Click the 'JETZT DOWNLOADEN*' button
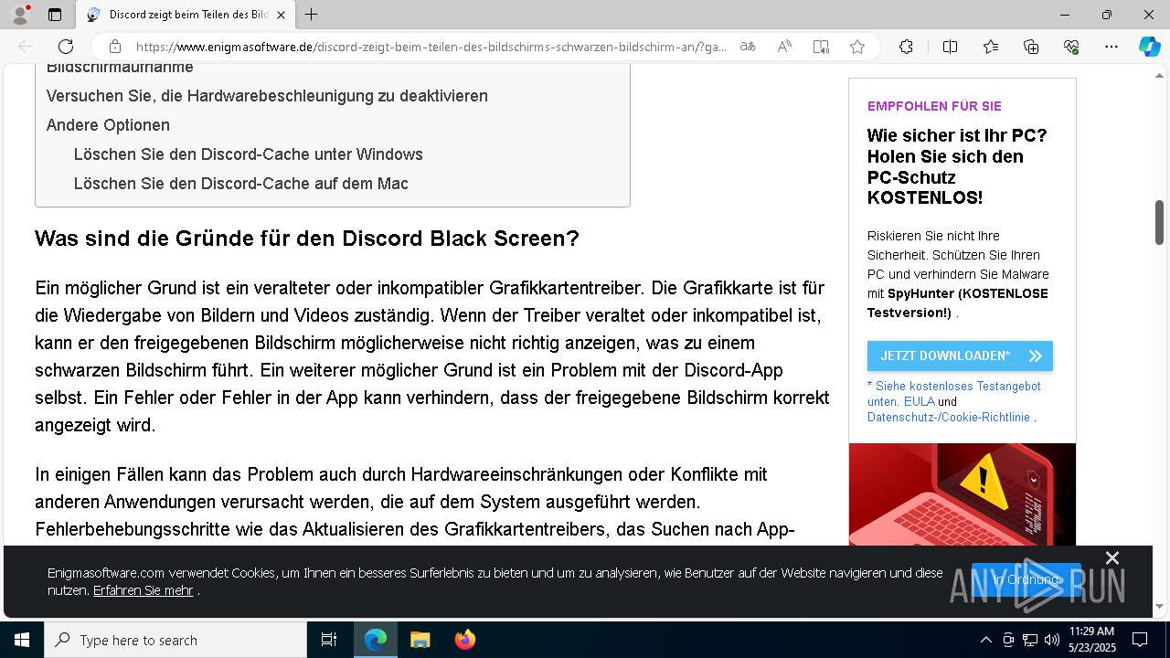 [x=960, y=356]
